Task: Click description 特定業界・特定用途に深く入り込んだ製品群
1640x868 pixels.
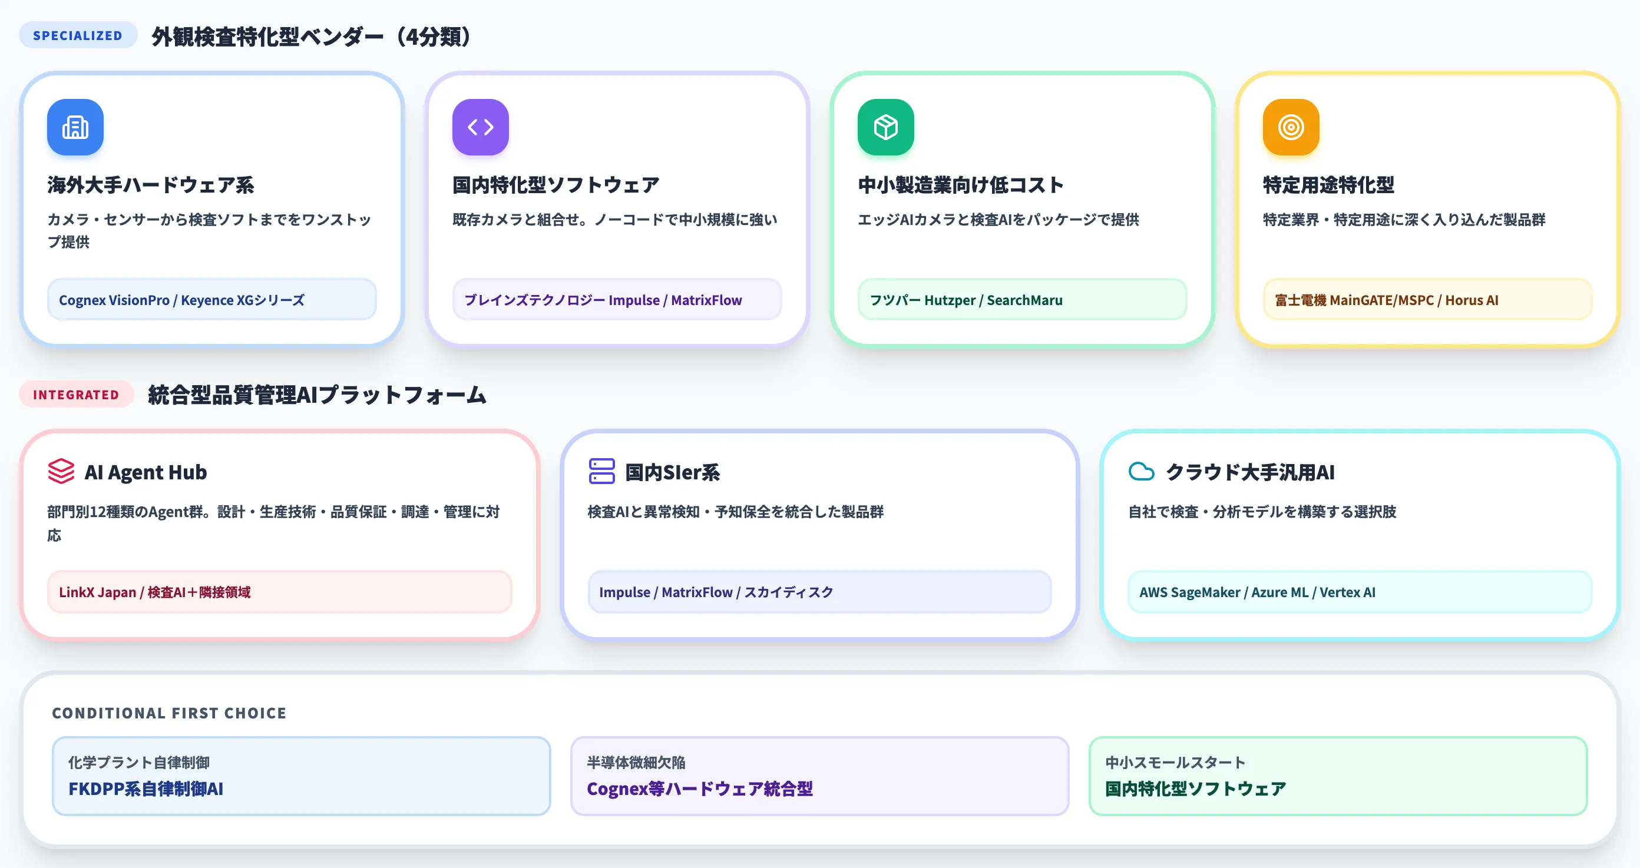Action: click(x=1404, y=220)
